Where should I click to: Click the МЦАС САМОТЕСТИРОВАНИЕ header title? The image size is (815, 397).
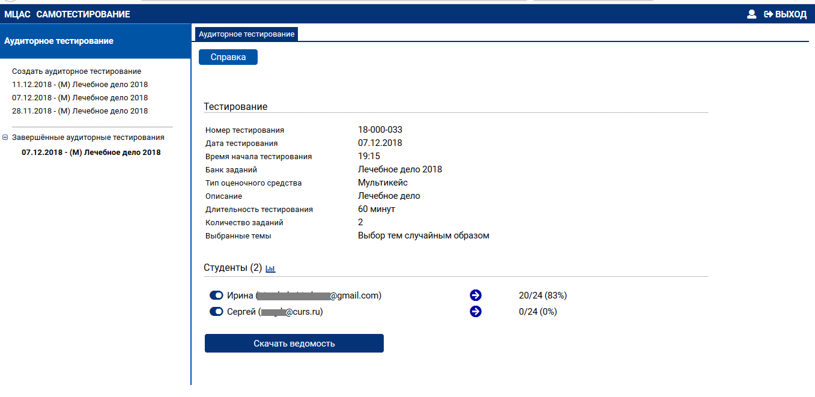[67, 14]
